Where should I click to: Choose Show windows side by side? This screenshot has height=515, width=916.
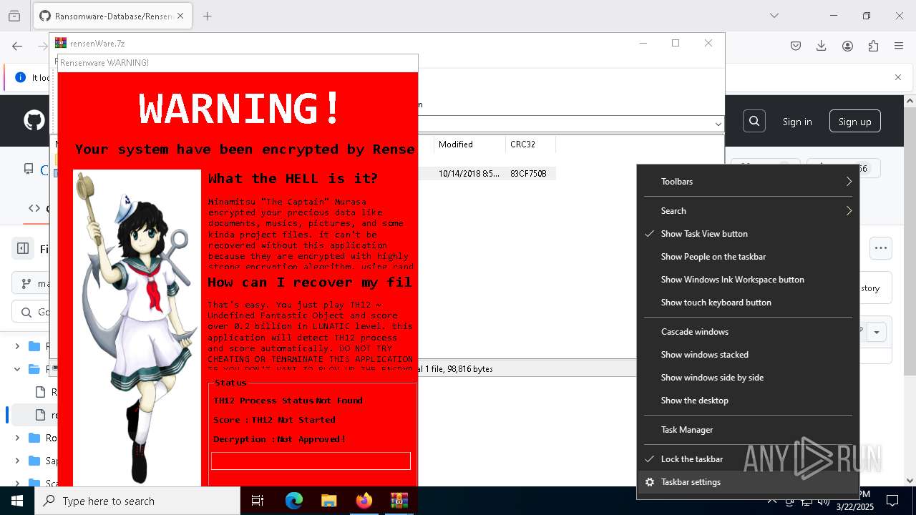coord(748,378)
